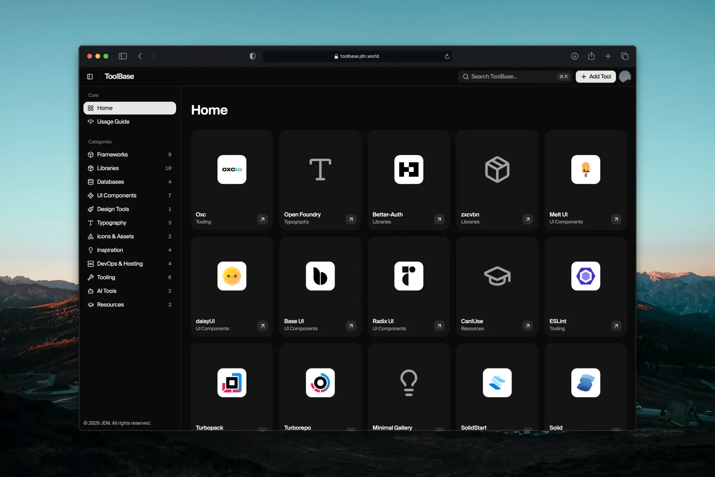Click the Melt UI popsicle icon

pos(585,170)
